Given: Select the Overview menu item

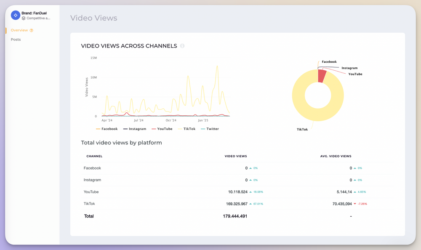Looking at the screenshot, I should pos(19,30).
